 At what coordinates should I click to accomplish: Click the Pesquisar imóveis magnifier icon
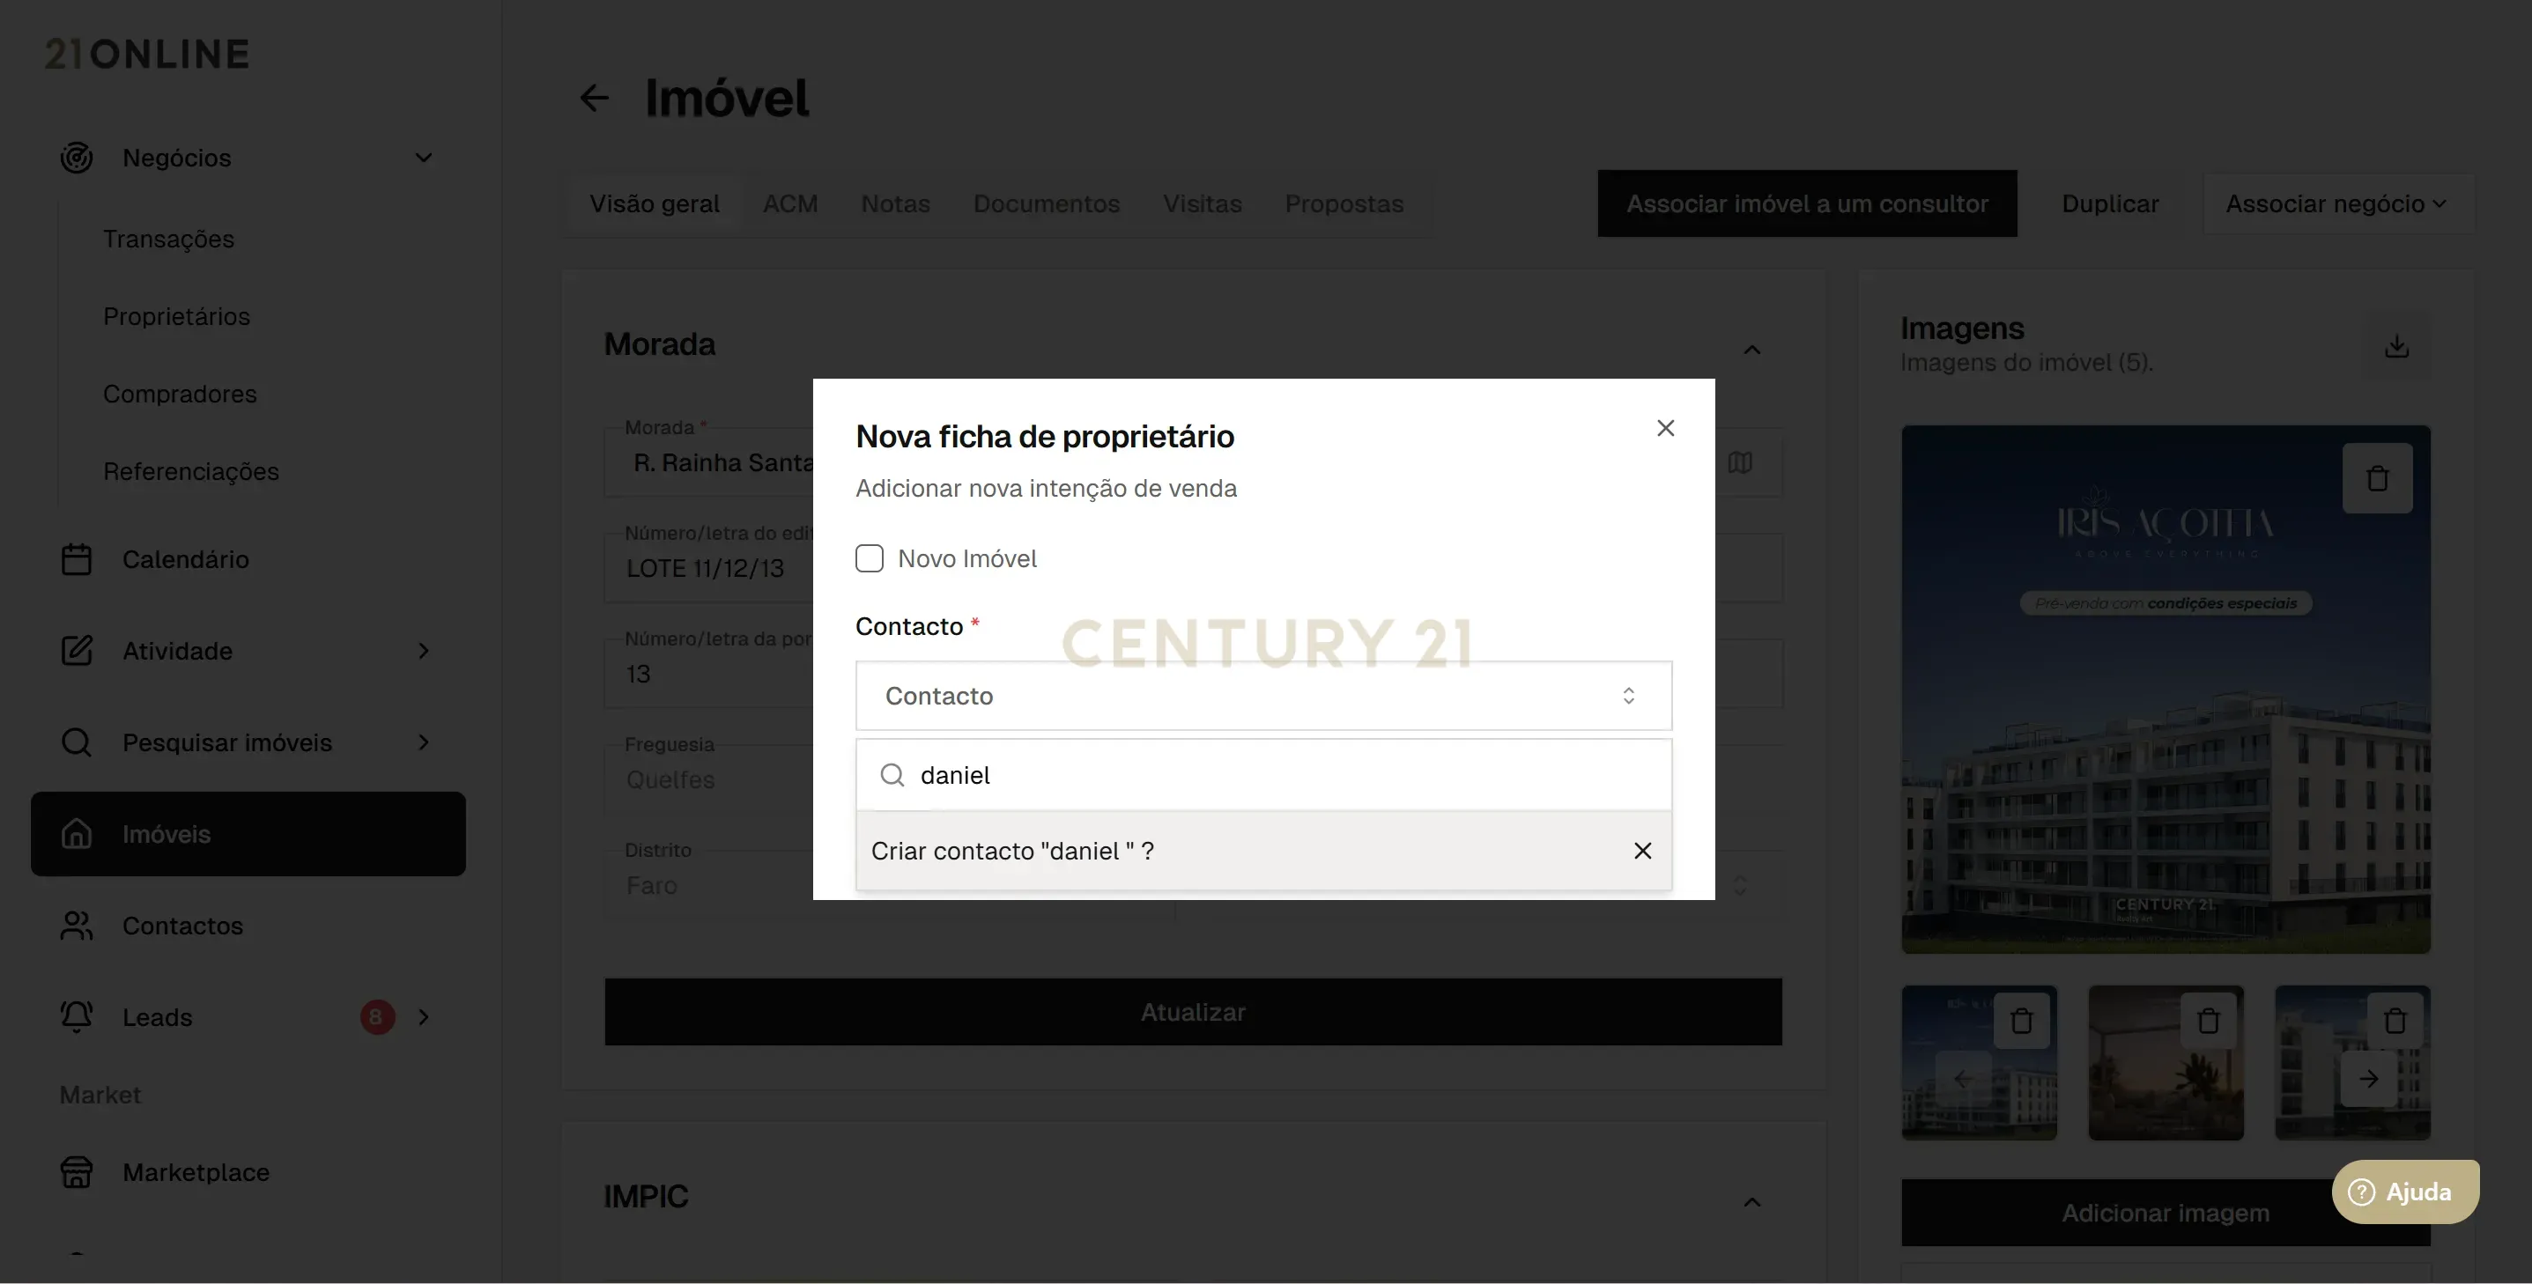(x=77, y=742)
